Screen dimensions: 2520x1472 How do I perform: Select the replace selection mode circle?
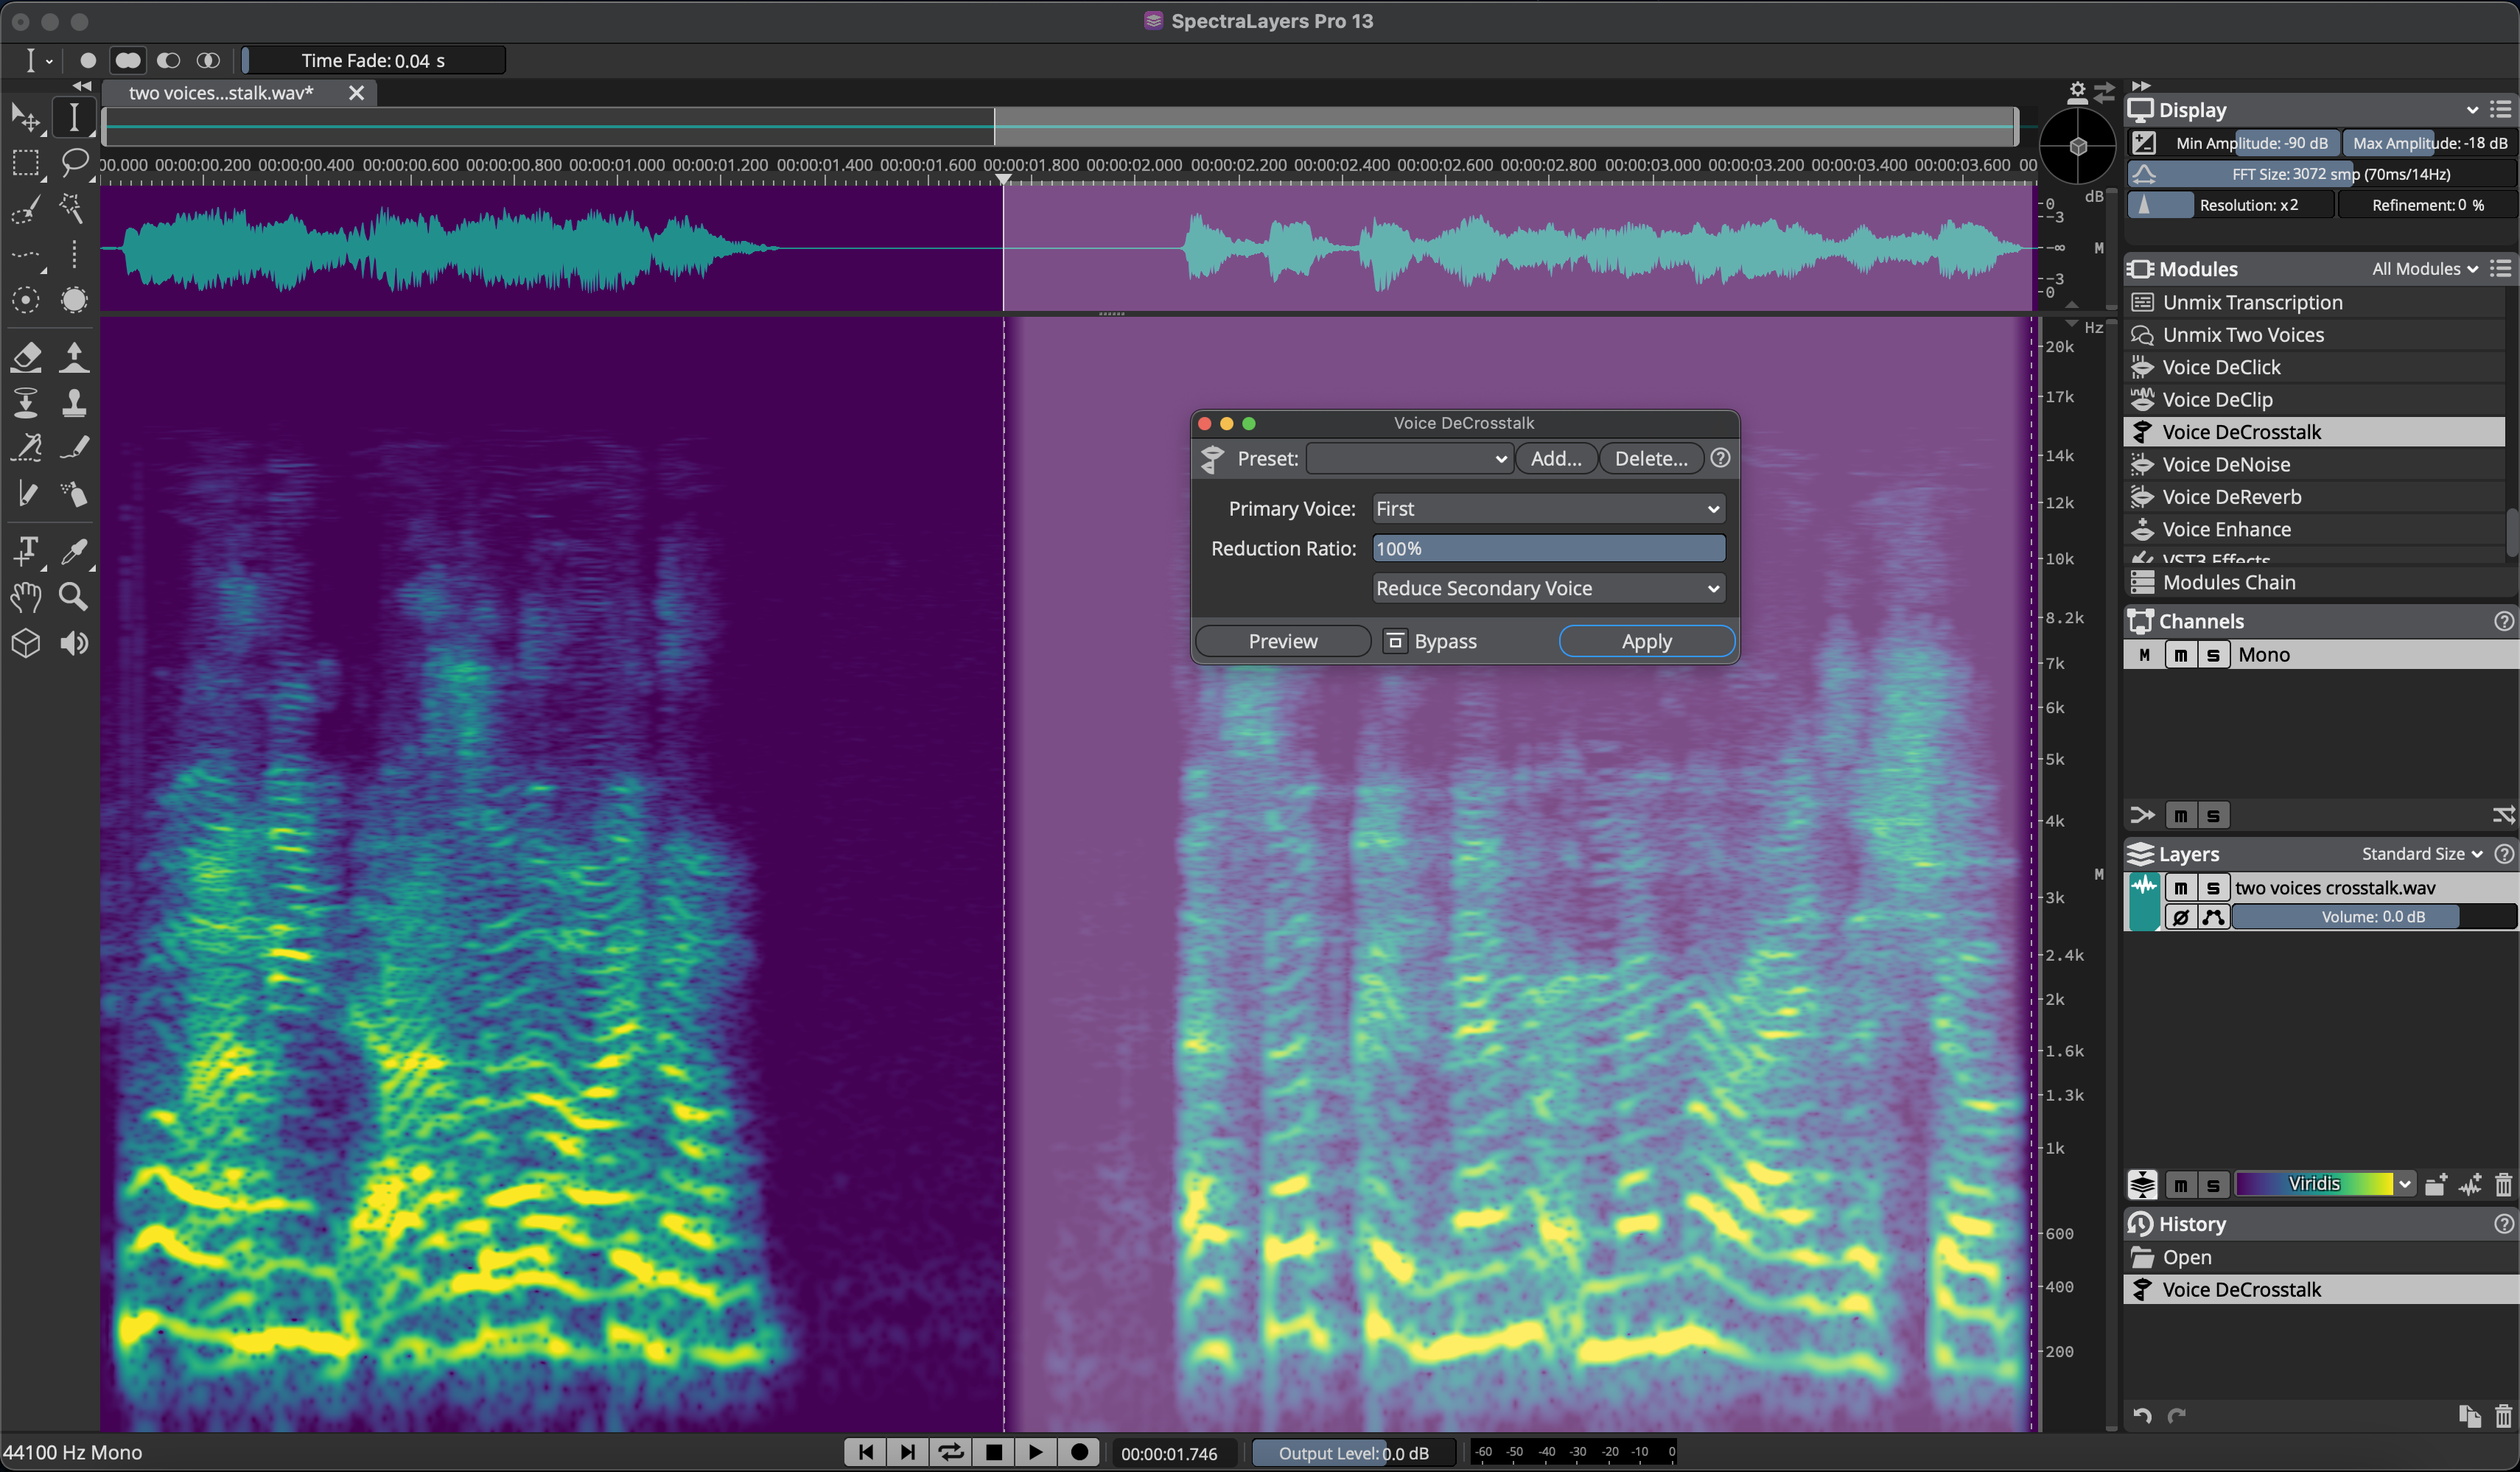(x=88, y=60)
